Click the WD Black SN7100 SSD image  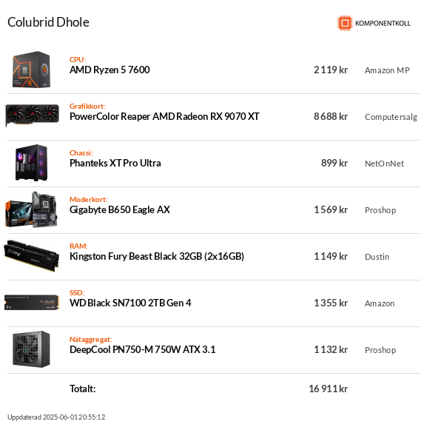(32, 302)
